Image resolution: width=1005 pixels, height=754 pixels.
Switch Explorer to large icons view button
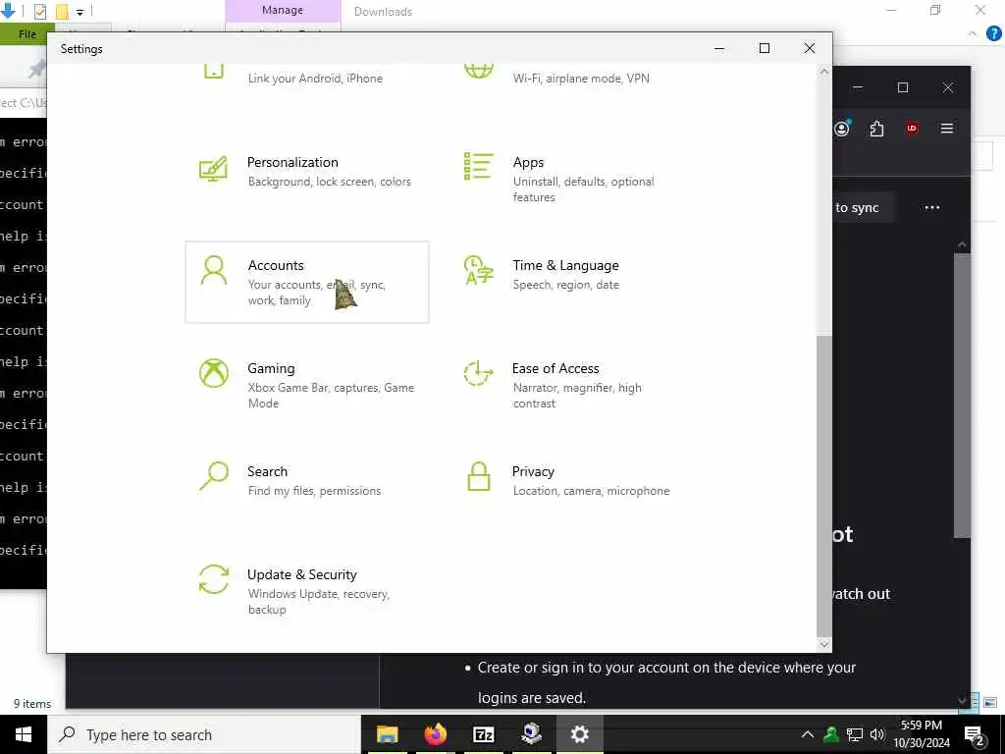[990, 703]
